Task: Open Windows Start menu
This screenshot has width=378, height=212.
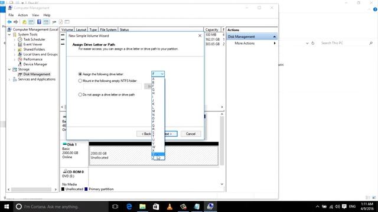Action: [x=6, y=207]
